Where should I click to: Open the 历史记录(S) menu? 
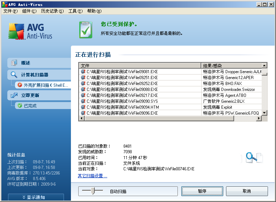tap(52, 11)
